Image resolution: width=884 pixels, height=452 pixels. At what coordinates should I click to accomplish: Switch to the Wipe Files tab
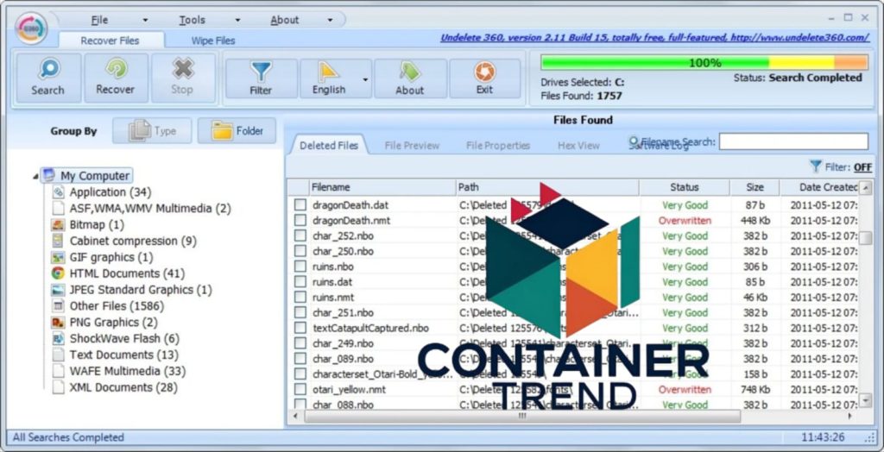point(213,41)
